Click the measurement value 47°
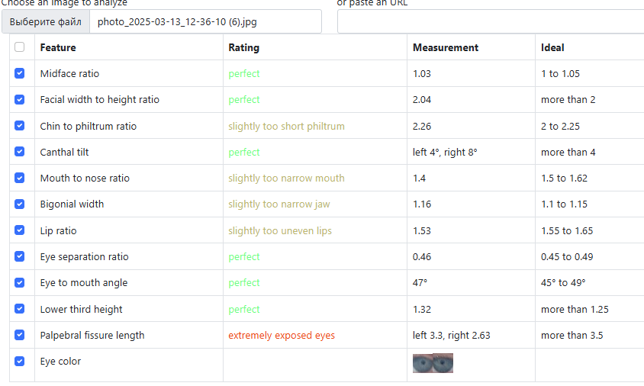Screen dimensions: 644x386 420,283
